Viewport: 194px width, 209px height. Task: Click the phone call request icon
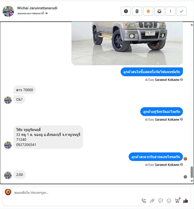[144, 200]
